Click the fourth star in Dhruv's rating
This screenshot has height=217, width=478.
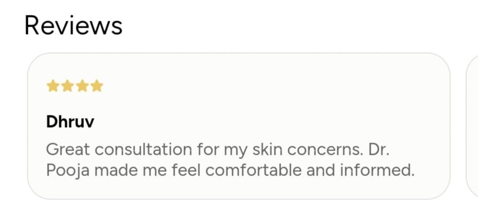[97, 86]
